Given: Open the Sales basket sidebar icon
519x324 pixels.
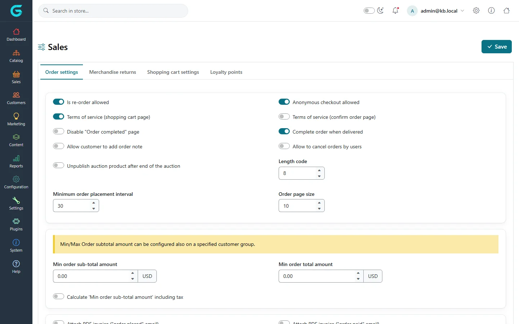Looking at the screenshot, I should 16,74.
